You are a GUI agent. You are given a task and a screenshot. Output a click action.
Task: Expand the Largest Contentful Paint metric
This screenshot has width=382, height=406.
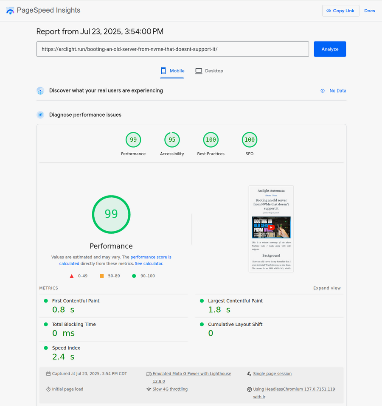(235, 301)
